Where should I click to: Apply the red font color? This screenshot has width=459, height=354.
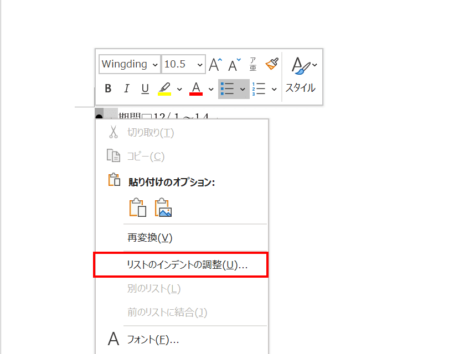[x=196, y=89]
